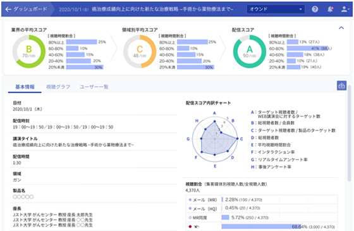Click legend item D：総視聴者数
Viewport: 354px width, 231px height.
coord(265,138)
